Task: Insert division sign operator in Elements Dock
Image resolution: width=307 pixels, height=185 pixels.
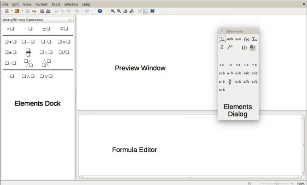Action: [46, 52]
